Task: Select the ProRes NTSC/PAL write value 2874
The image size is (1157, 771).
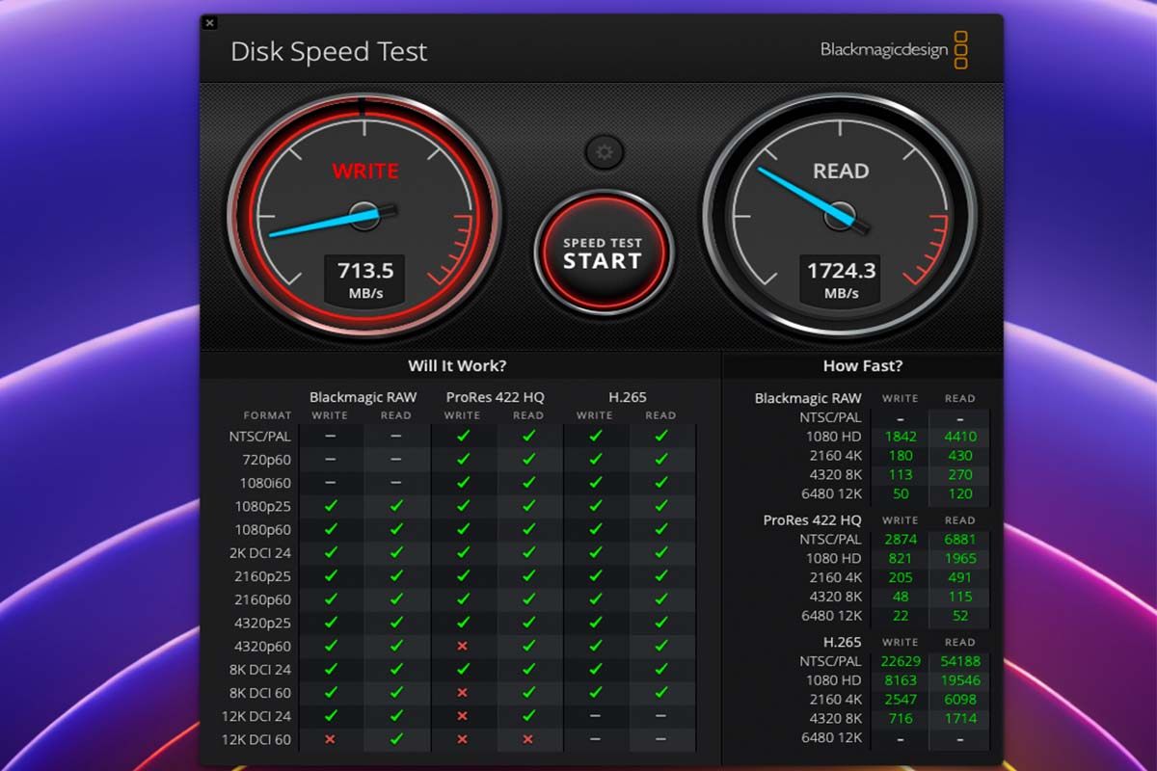Action: pos(900,540)
